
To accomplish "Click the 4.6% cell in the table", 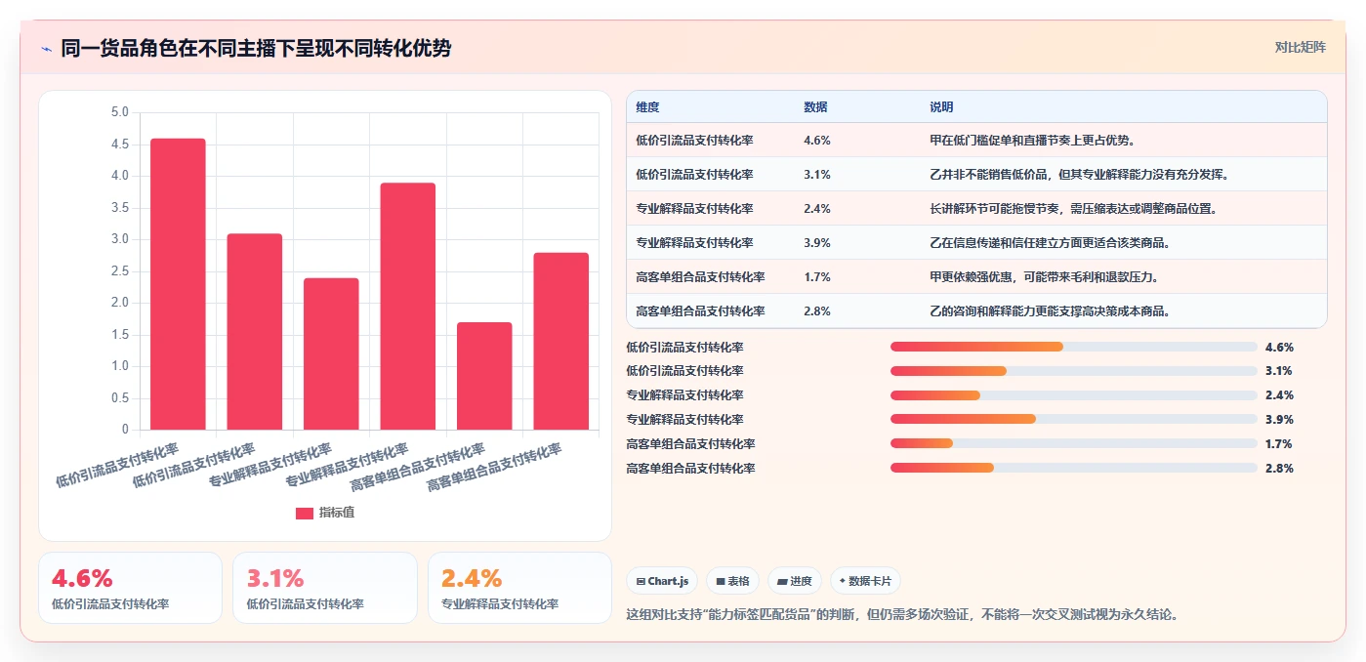I will tap(817, 141).
